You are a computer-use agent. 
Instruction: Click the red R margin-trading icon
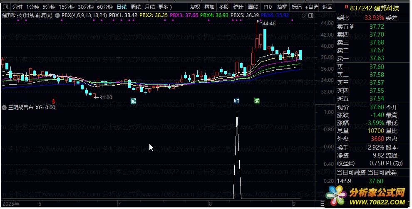click(x=347, y=7)
